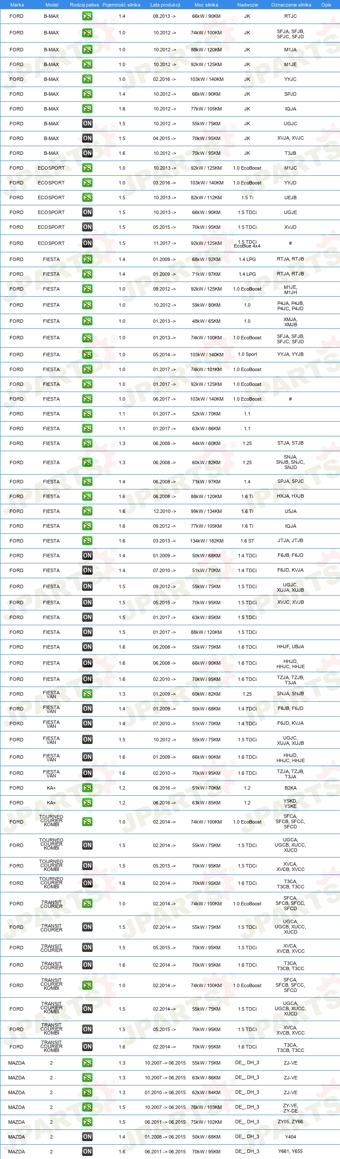This screenshot has width=340, height=1159.
Task: Select the 99kW / 134KM power cell
Action: (x=207, y=512)
